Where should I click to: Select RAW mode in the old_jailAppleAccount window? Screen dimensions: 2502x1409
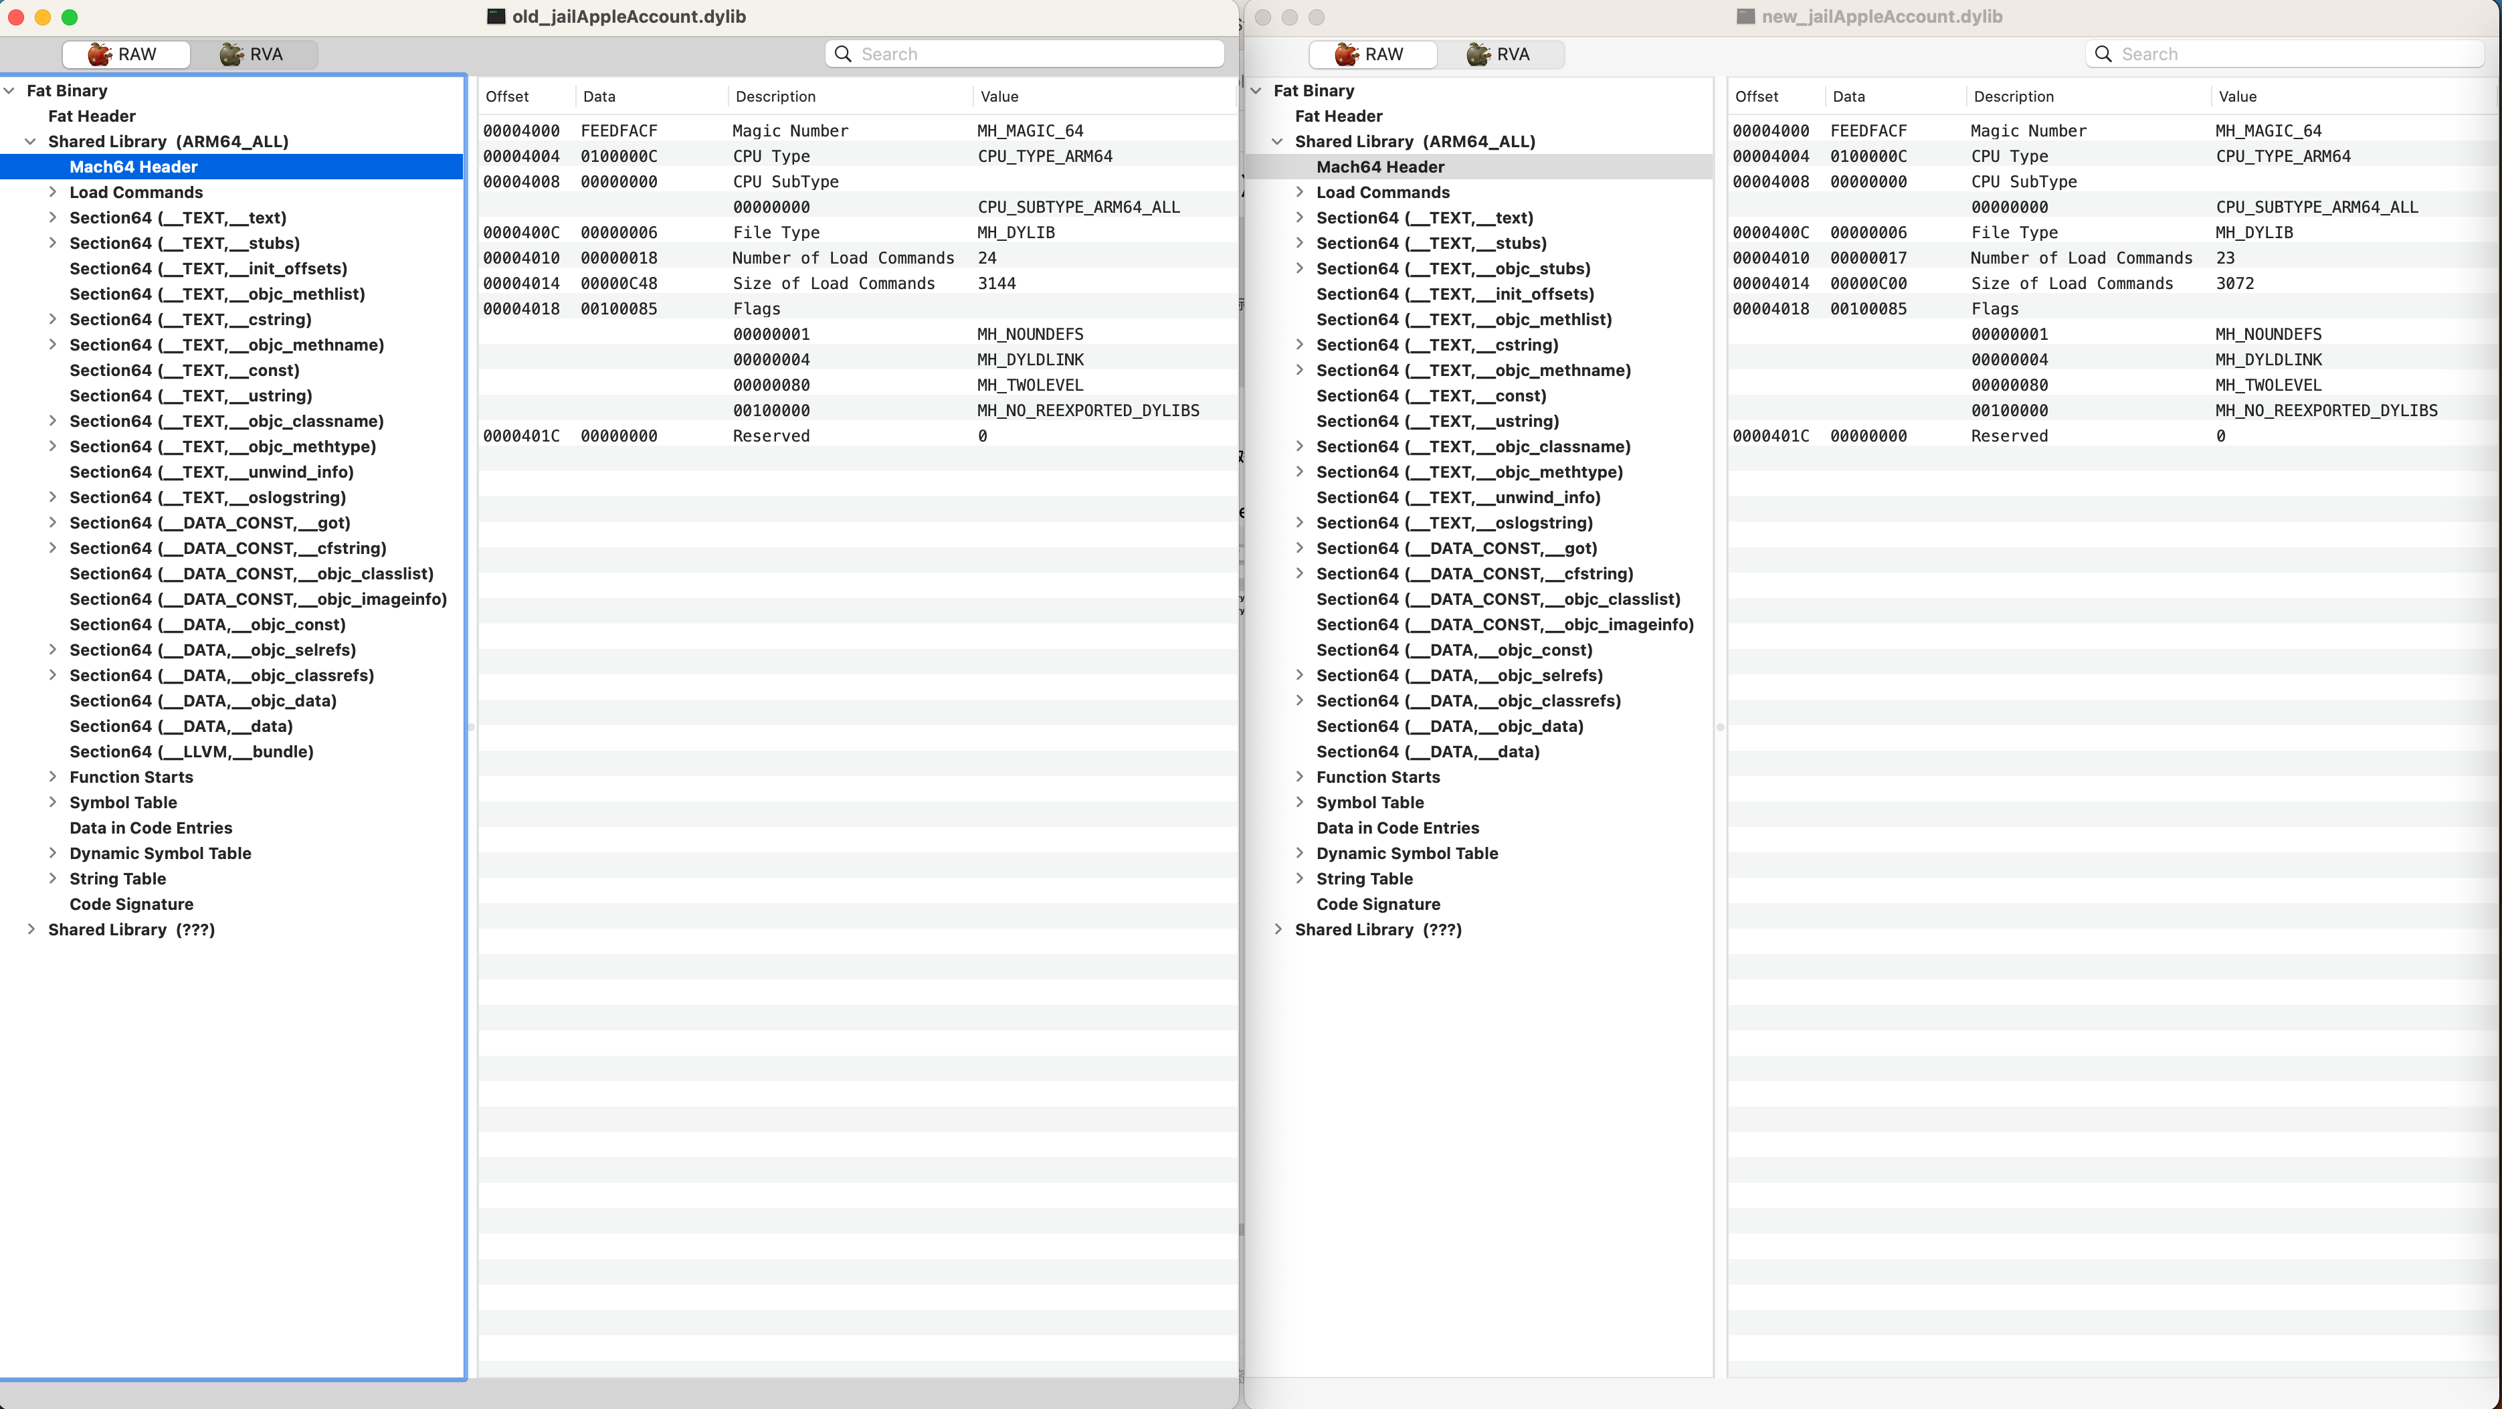(x=125, y=54)
